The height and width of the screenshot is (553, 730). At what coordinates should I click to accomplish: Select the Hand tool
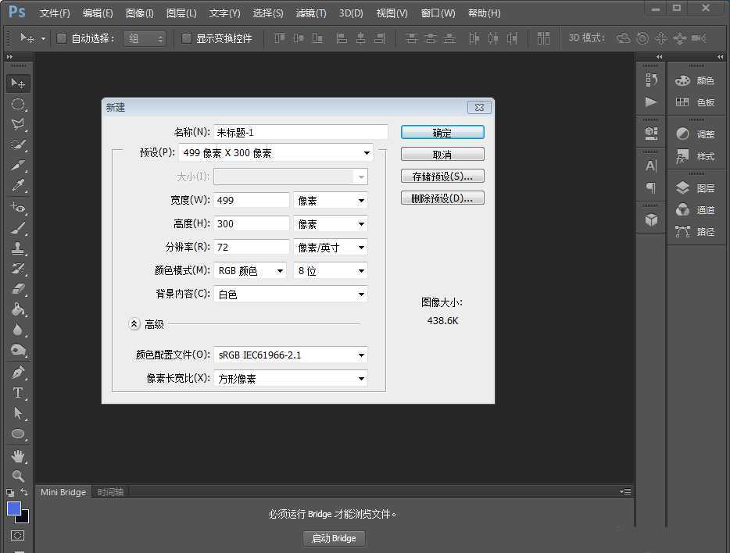17,456
